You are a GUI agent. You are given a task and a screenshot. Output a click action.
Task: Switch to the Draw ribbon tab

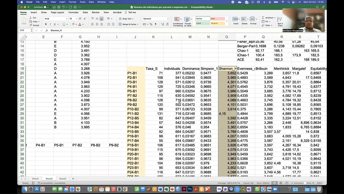click(44, 12)
